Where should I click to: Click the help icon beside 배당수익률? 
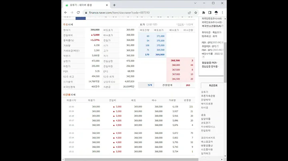tap(203, 57)
